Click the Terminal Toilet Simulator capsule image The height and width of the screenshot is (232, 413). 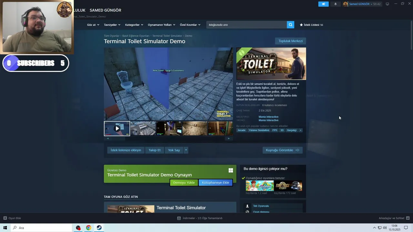(x=271, y=64)
